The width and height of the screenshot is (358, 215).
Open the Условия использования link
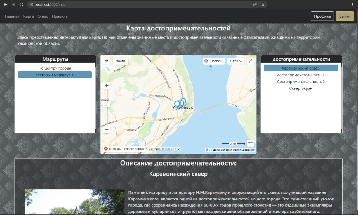click(x=237, y=150)
